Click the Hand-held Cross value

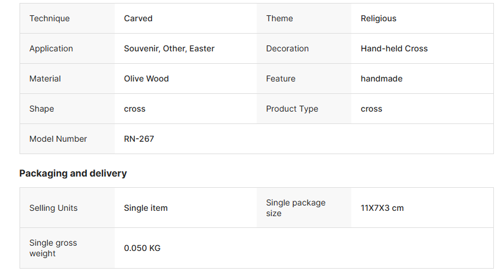pos(394,48)
